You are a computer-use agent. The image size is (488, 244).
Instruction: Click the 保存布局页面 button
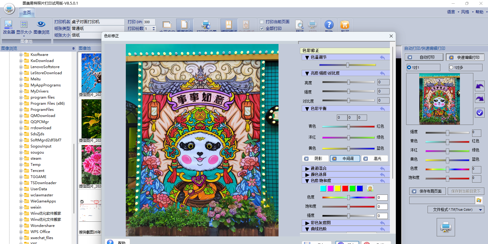point(427,191)
